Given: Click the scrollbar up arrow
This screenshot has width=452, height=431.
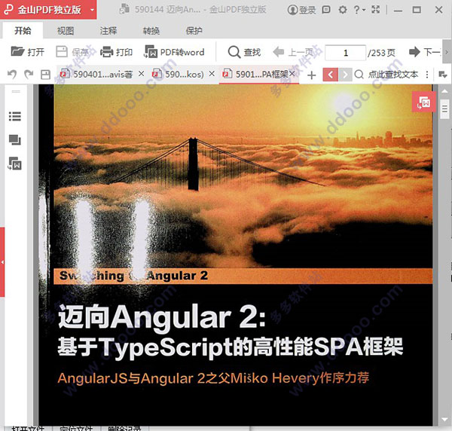Looking at the screenshot, I should (444, 91).
